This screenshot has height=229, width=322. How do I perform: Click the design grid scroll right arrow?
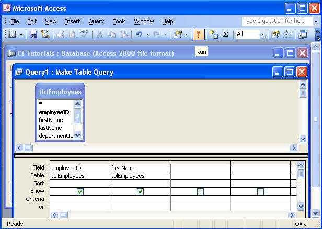click(292, 214)
